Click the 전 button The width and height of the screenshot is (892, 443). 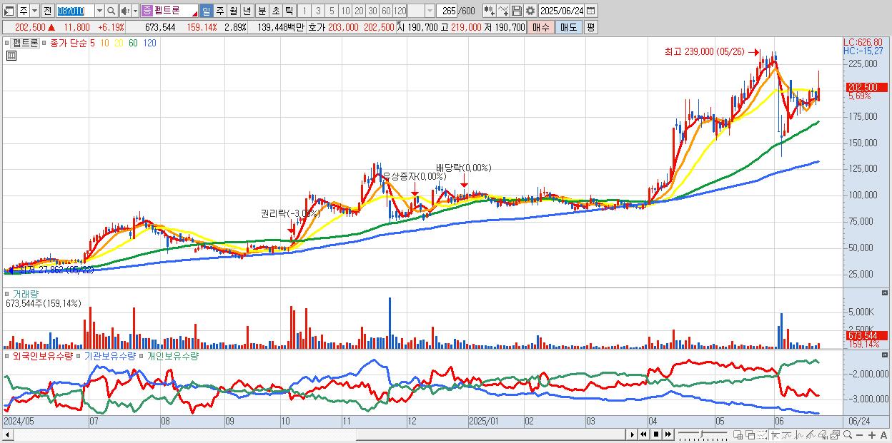(47, 11)
